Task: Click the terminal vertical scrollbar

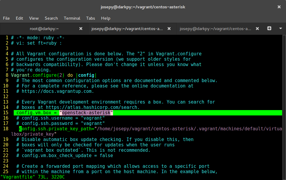Action: [284, 107]
